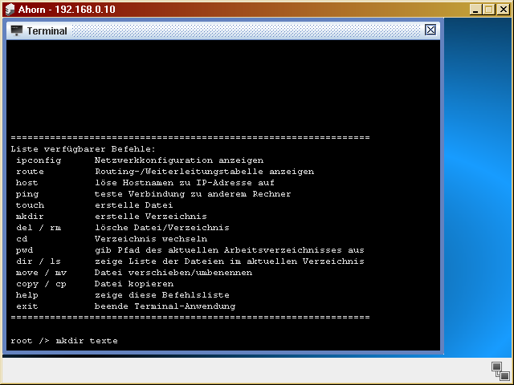The width and height of the screenshot is (514, 385).
Task: Click the 'copy / cp' command text
Action: (x=41, y=284)
